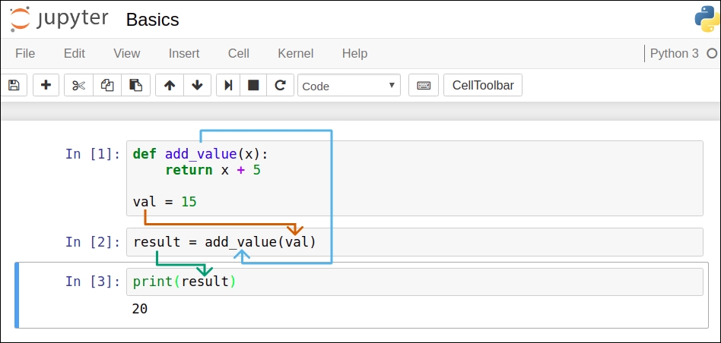The width and height of the screenshot is (721, 343).
Task: Open the Kernel menu
Action: click(295, 53)
